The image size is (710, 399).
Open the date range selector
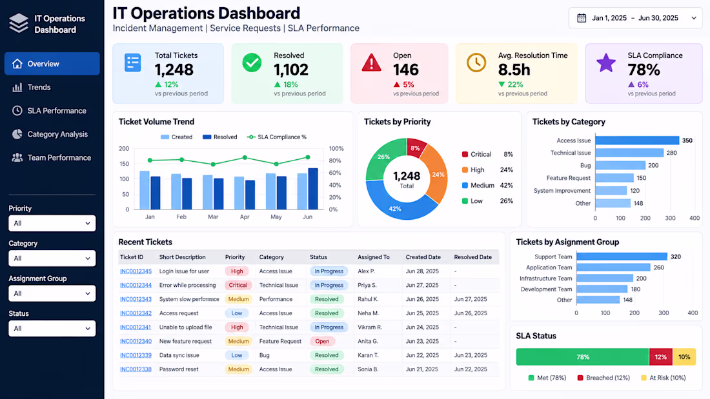click(635, 18)
